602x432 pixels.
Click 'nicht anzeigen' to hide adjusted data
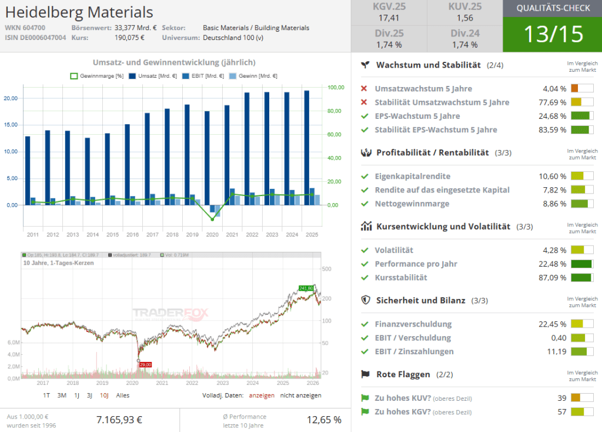[x=300, y=396]
